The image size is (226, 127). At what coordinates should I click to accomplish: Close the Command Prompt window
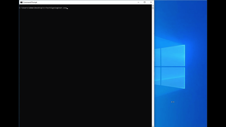(x=151, y=2)
